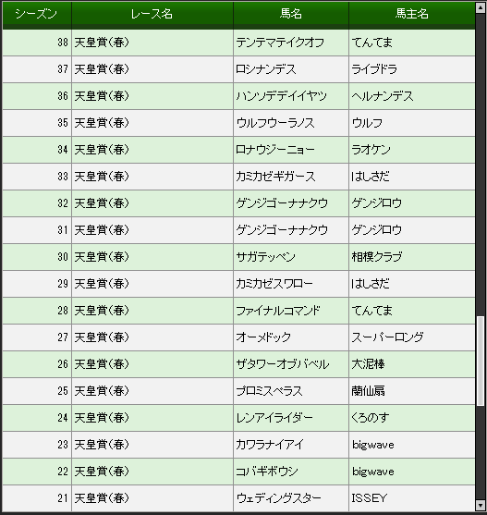Select season 30 row number cell
487x515 pixels.
(37, 257)
